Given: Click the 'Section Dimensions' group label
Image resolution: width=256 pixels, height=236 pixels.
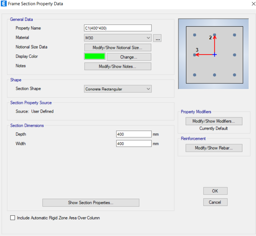Looking at the screenshot, I should [x=27, y=126].
